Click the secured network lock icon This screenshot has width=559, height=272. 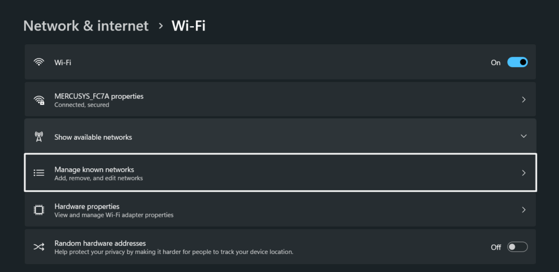pyautogui.click(x=39, y=100)
